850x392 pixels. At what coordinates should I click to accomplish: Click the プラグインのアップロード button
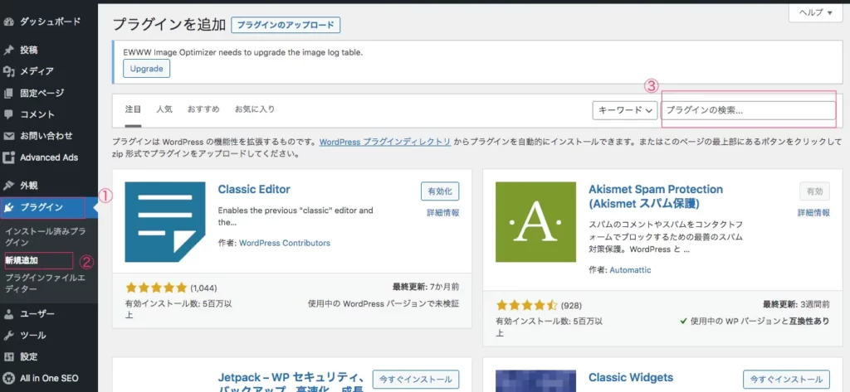(x=286, y=25)
